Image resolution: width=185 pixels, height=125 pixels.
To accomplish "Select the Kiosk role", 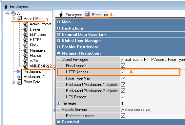I will click(34, 45).
